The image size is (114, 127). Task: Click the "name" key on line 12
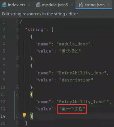[43, 102]
